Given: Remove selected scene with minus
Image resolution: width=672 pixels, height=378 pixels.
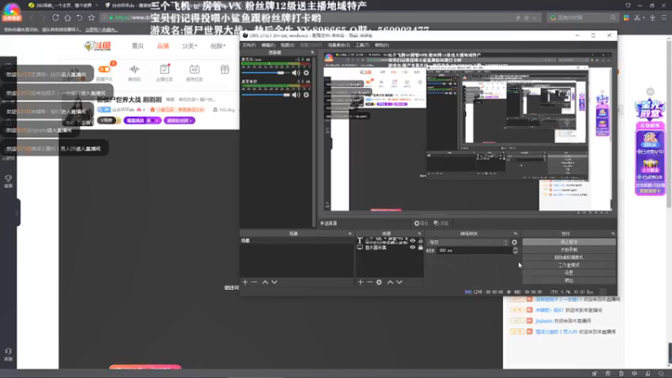Looking at the screenshot, I should [255, 282].
